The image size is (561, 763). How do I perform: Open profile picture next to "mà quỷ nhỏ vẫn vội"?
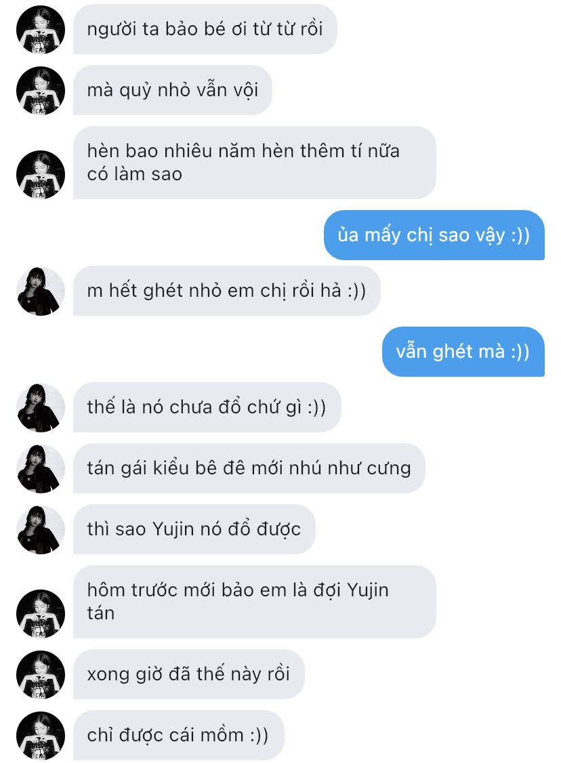click(x=41, y=91)
